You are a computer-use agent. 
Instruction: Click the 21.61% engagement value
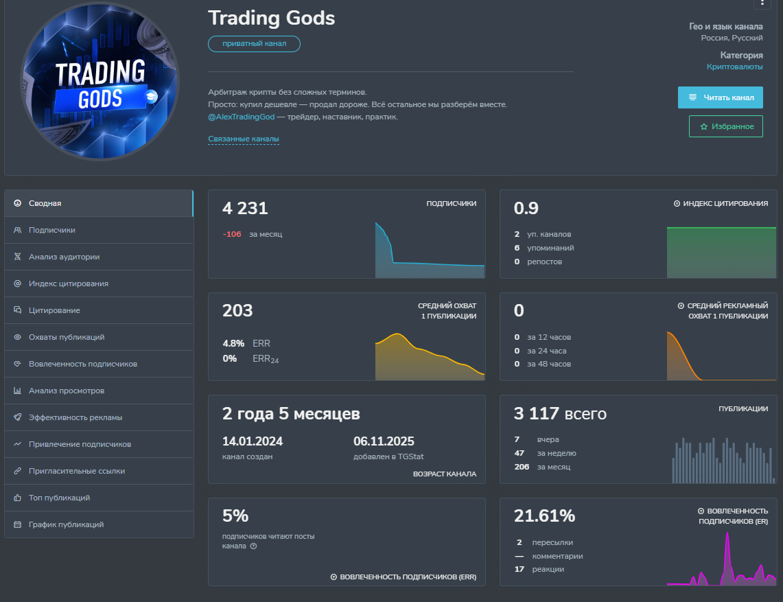click(545, 516)
